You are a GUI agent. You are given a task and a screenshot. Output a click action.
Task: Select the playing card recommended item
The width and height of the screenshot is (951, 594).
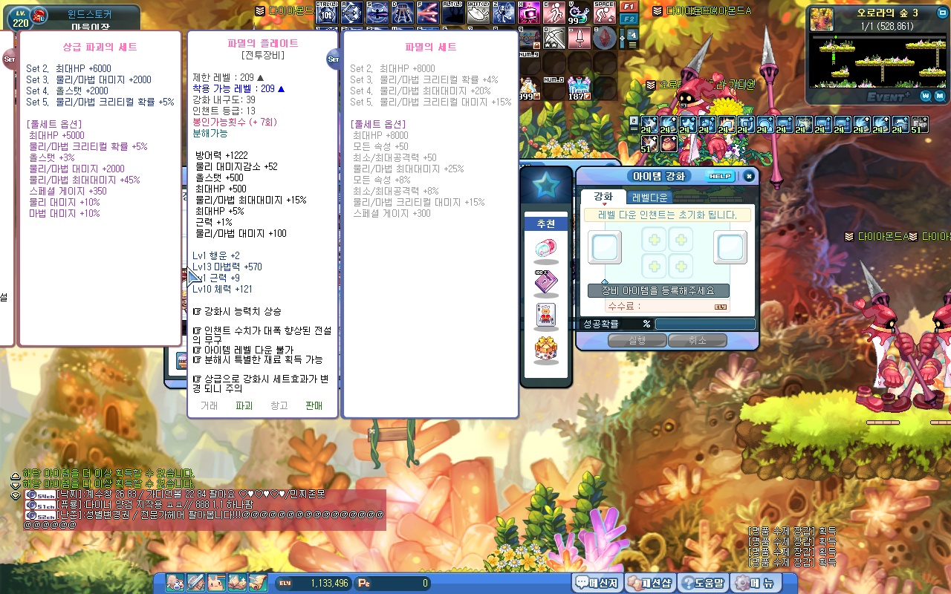point(546,316)
